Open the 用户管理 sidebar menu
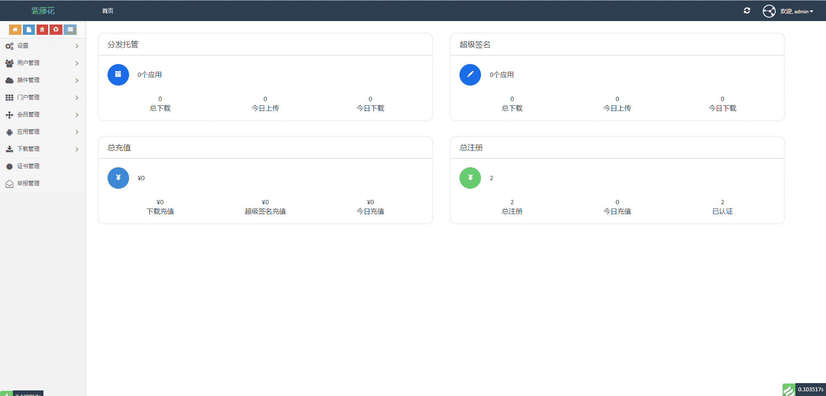The width and height of the screenshot is (826, 396). [43, 63]
